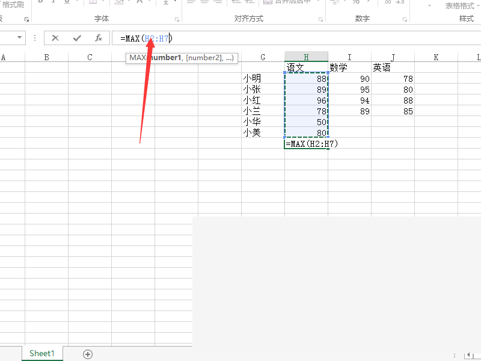481x361 pixels.
Task: Click the 小华 name cell
Action: (x=263, y=122)
